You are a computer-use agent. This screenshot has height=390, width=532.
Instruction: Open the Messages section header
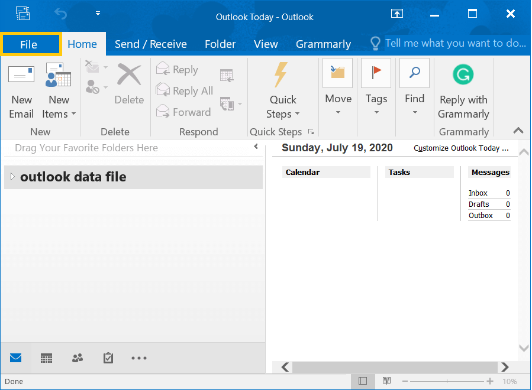point(489,172)
